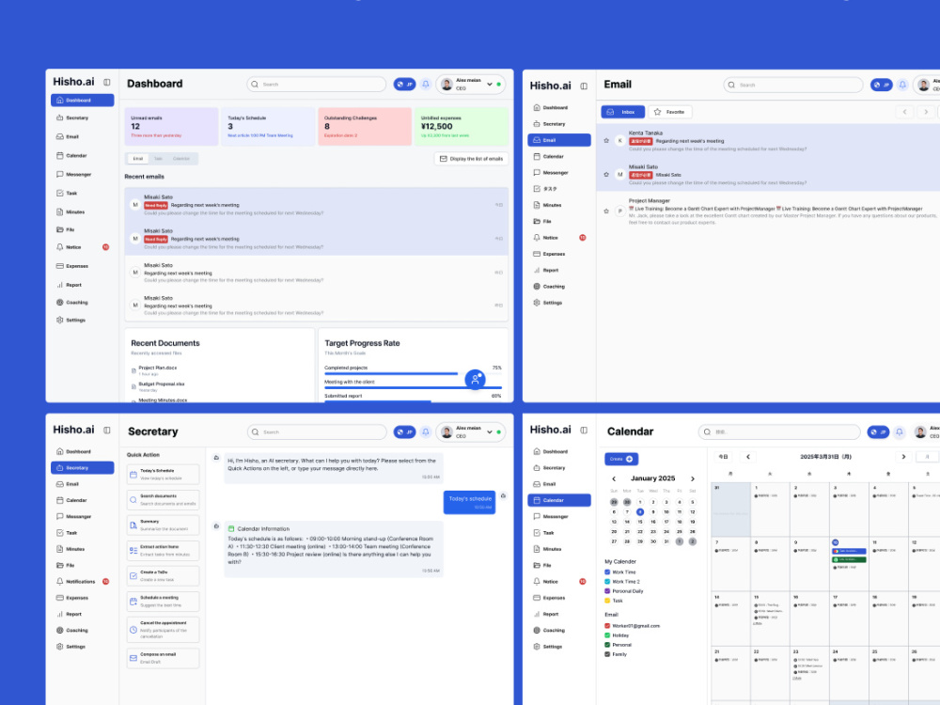940x705 pixels.
Task: Click the Meeting with the client progress bar
Action: tap(413, 388)
